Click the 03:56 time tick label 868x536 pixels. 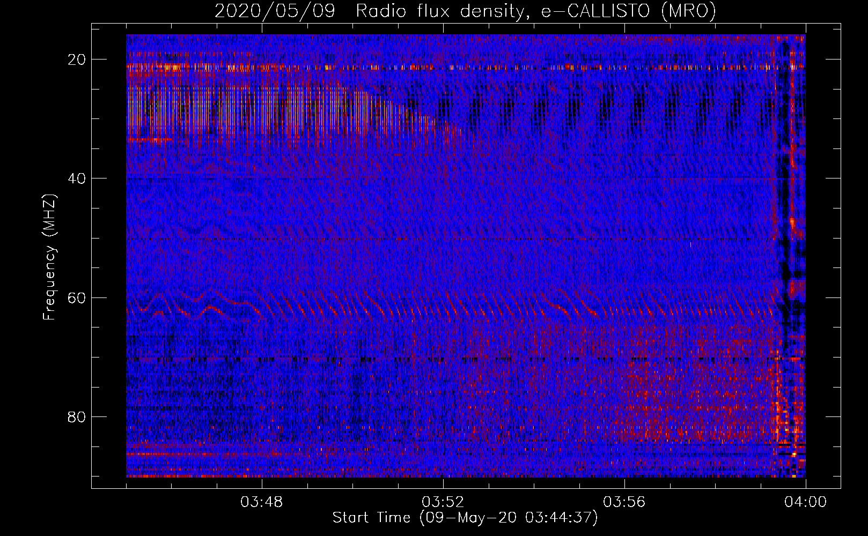[x=624, y=502]
